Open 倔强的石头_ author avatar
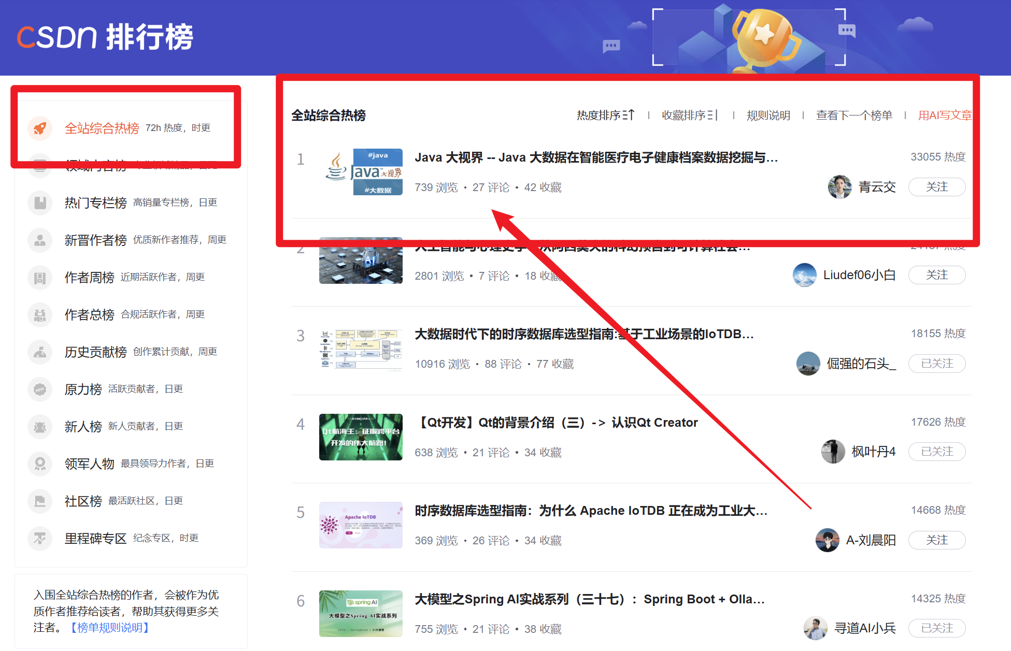This screenshot has height=651, width=1011. pyautogui.click(x=808, y=364)
